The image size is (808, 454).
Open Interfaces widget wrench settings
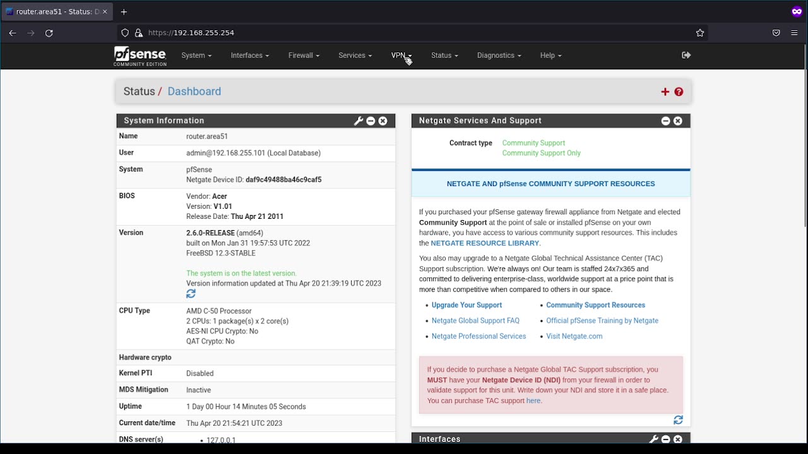pos(653,439)
